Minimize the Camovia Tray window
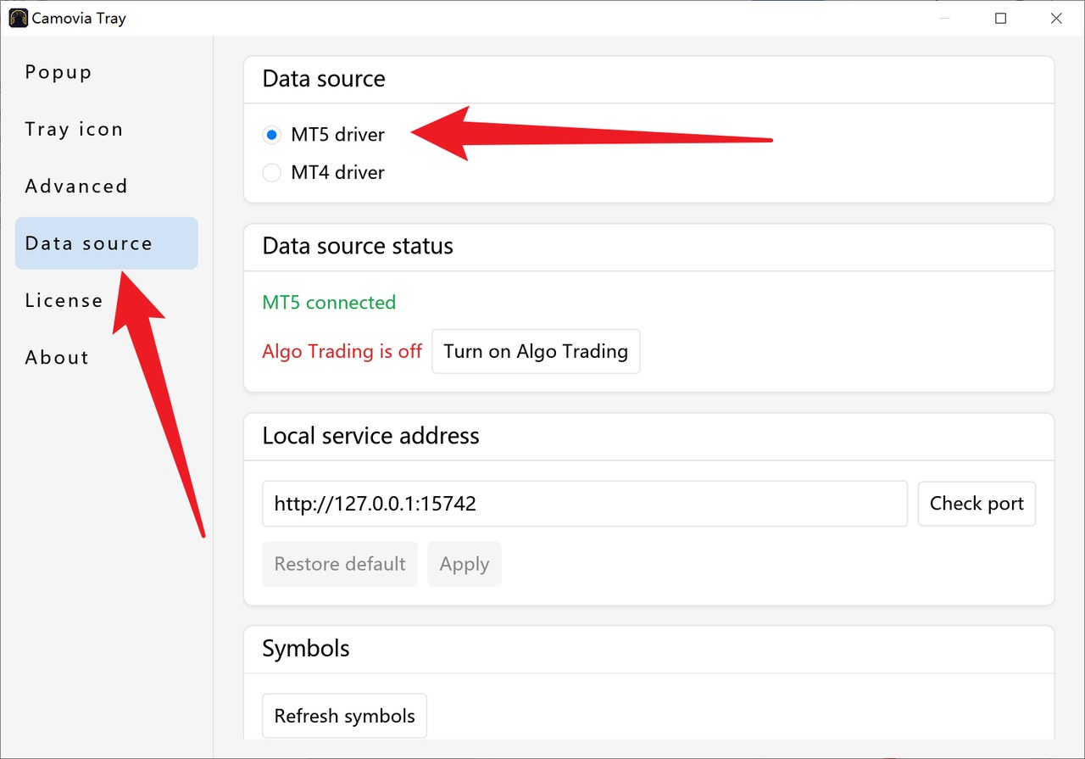1085x759 pixels. point(945,18)
